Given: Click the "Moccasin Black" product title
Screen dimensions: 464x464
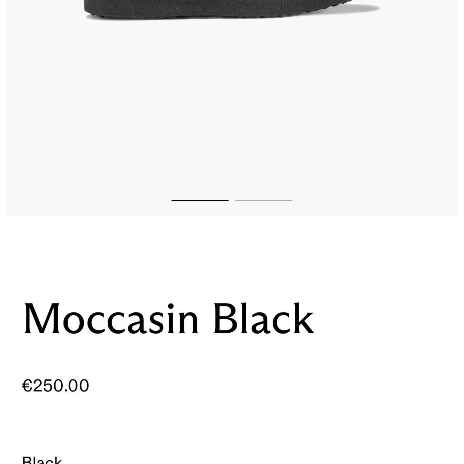Looking at the screenshot, I should 168,319.
